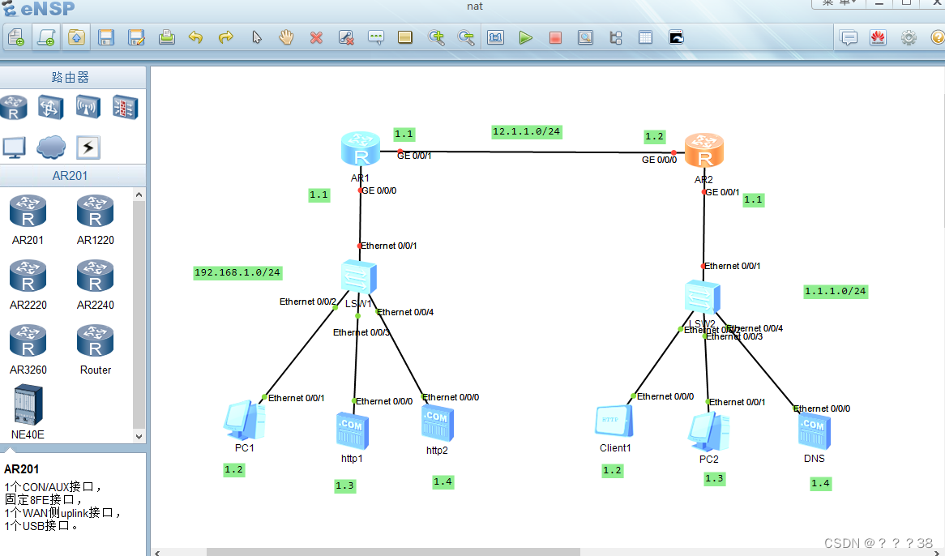Select the Client1 device node
Viewport: 945px width, 556px height.
(614, 421)
